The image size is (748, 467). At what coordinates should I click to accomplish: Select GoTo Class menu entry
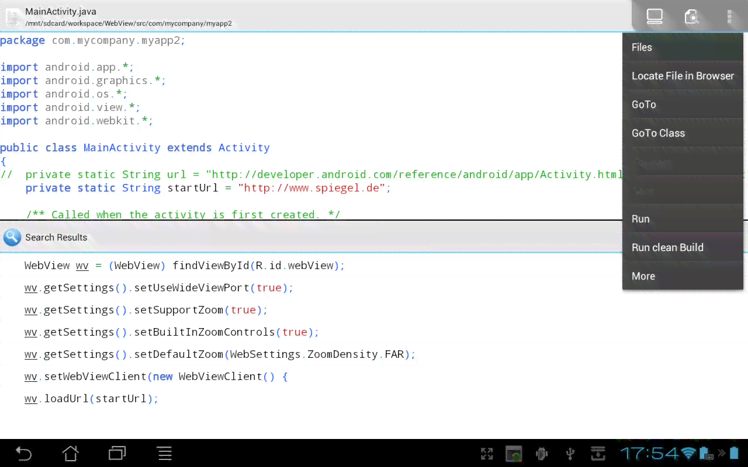[683, 133]
